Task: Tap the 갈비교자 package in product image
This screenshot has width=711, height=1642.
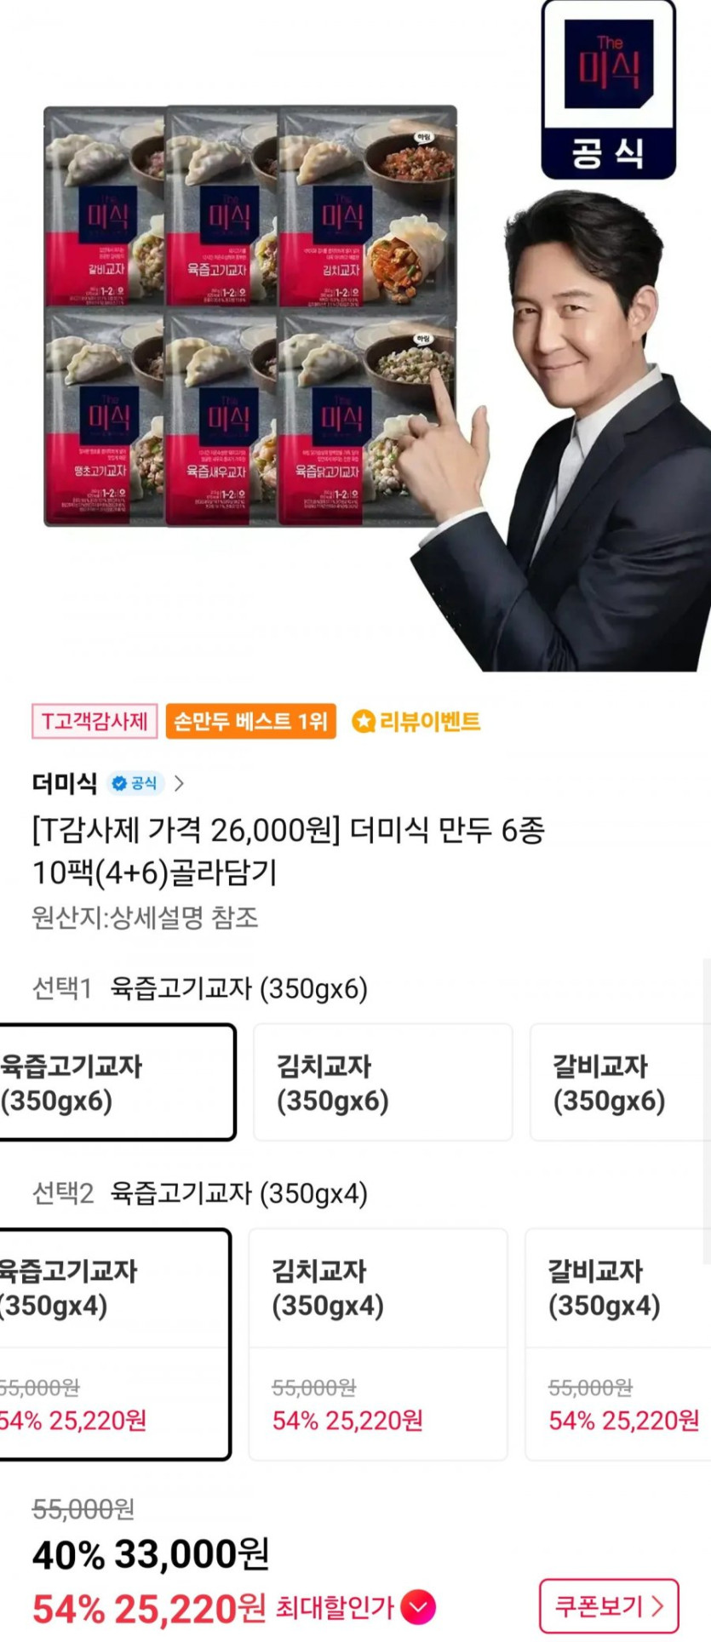Action: click(x=104, y=206)
